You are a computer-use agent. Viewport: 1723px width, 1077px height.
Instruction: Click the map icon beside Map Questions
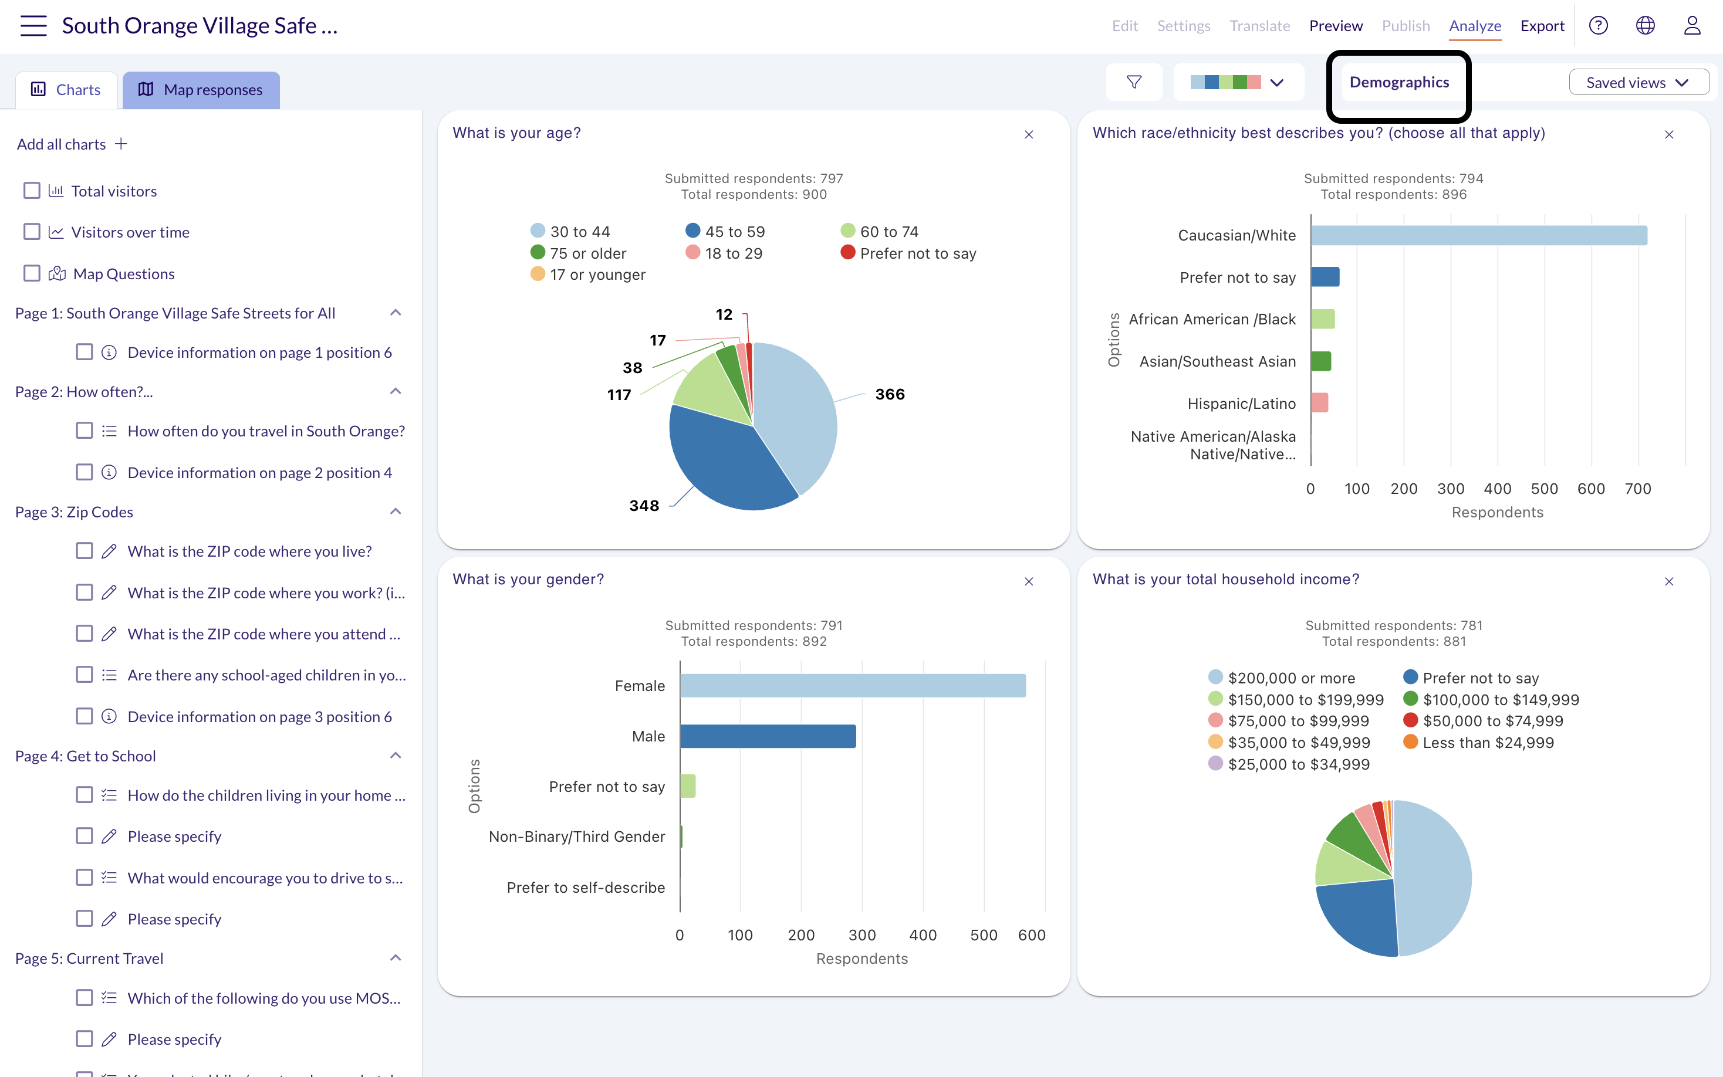coord(57,273)
